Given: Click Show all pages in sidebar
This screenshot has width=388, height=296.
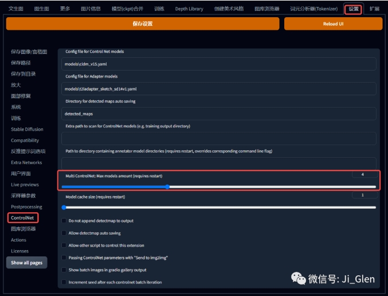Looking at the screenshot, I should click(28, 263).
